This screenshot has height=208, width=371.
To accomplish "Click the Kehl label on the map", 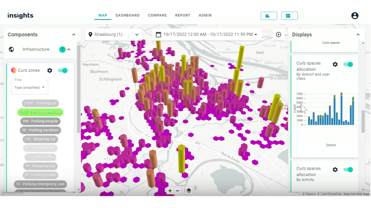I will (x=260, y=53).
